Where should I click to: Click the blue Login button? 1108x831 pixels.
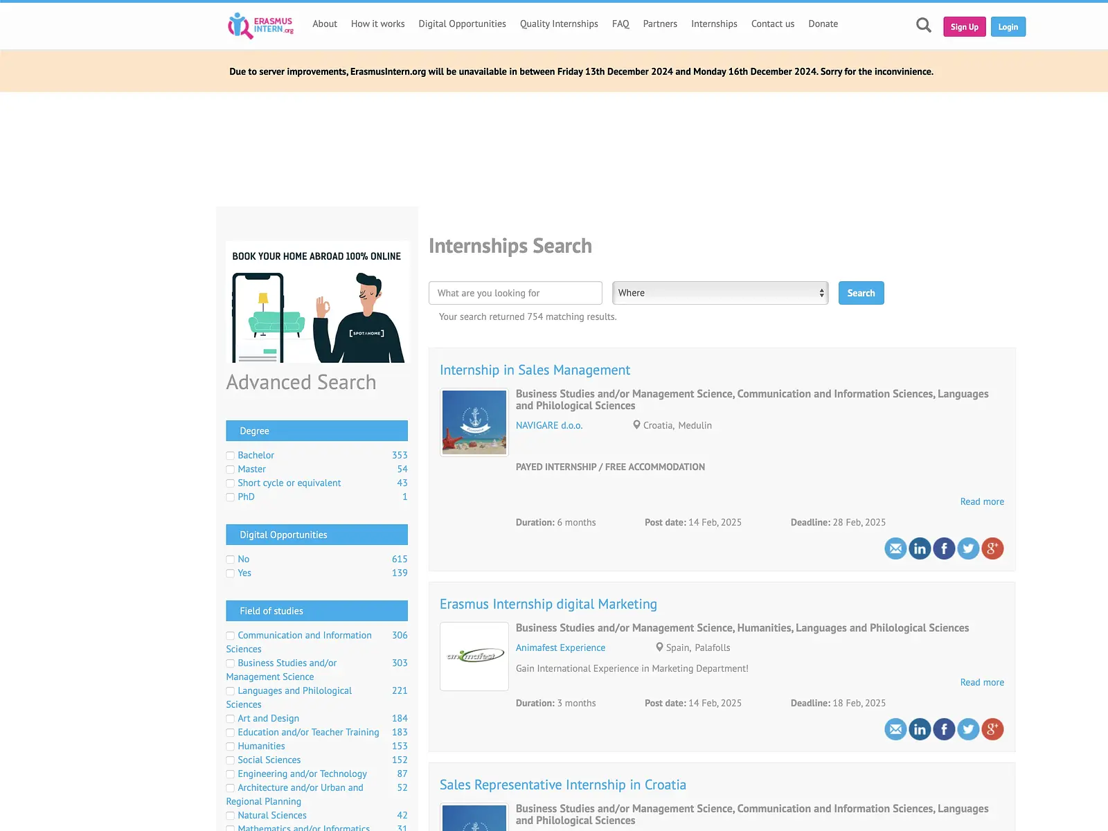point(1008,27)
